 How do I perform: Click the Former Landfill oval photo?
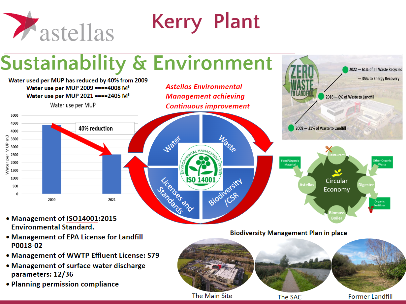(369, 265)
